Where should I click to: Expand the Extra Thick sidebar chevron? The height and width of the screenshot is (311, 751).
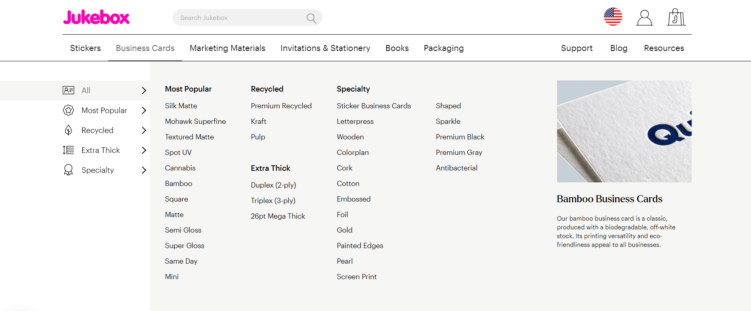click(144, 150)
